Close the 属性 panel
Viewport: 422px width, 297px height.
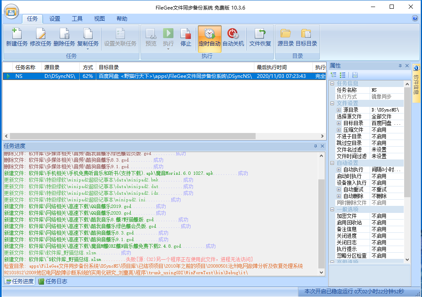(407, 65)
